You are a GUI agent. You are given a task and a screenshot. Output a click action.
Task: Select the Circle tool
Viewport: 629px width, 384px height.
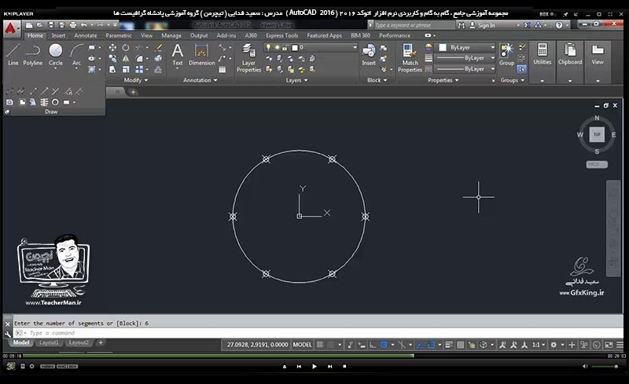(x=55, y=54)
